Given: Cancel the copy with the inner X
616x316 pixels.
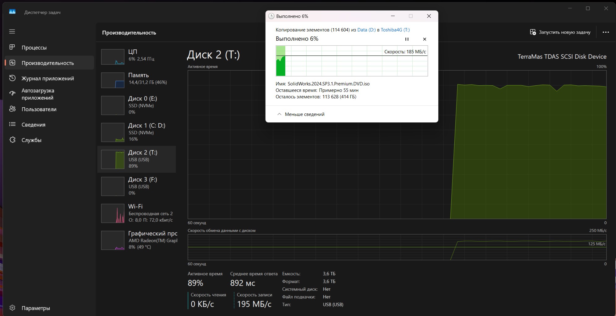Looking at the screenshot, I should 424,39.
